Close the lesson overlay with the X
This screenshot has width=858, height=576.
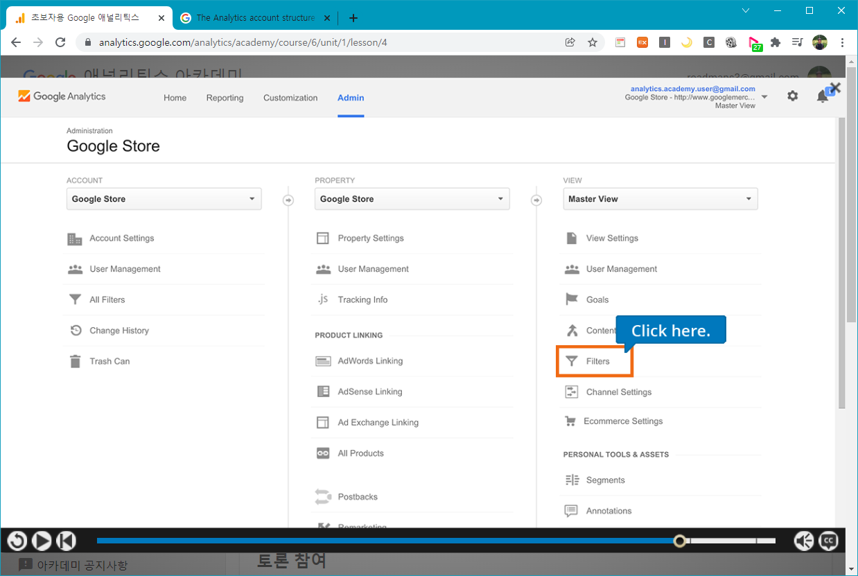click(835, 88)
